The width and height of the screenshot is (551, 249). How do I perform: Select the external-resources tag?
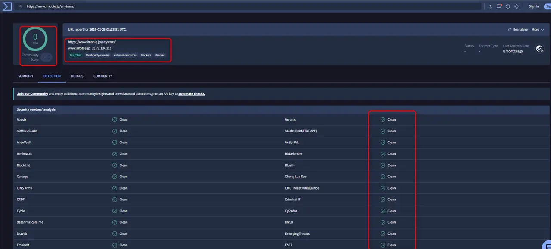pyautogui.click(x=125, y=55)
